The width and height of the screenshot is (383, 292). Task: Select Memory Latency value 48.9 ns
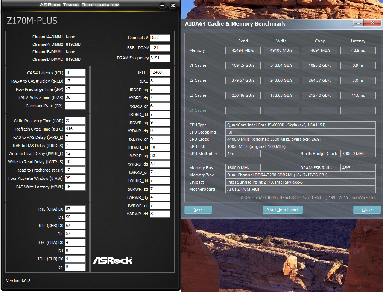(358, 50)
